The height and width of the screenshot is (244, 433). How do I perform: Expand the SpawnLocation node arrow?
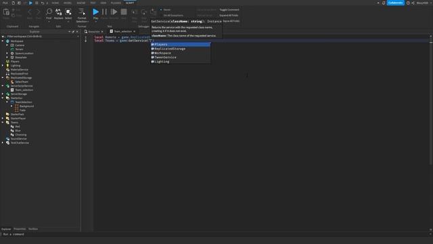pyautogui.click(x=7, y=53)
